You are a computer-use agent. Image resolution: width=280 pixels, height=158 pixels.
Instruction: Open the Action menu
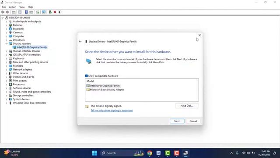pyautogui.click(x=13, y=7)
